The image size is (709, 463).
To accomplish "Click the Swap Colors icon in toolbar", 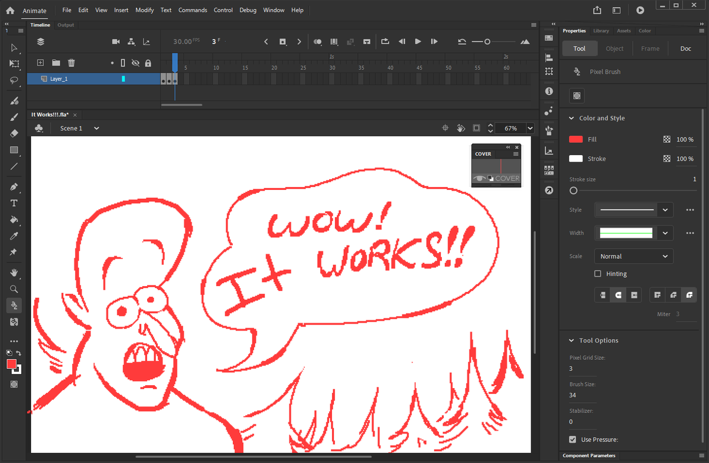I will pyautogui.click(x=19, y=353).
